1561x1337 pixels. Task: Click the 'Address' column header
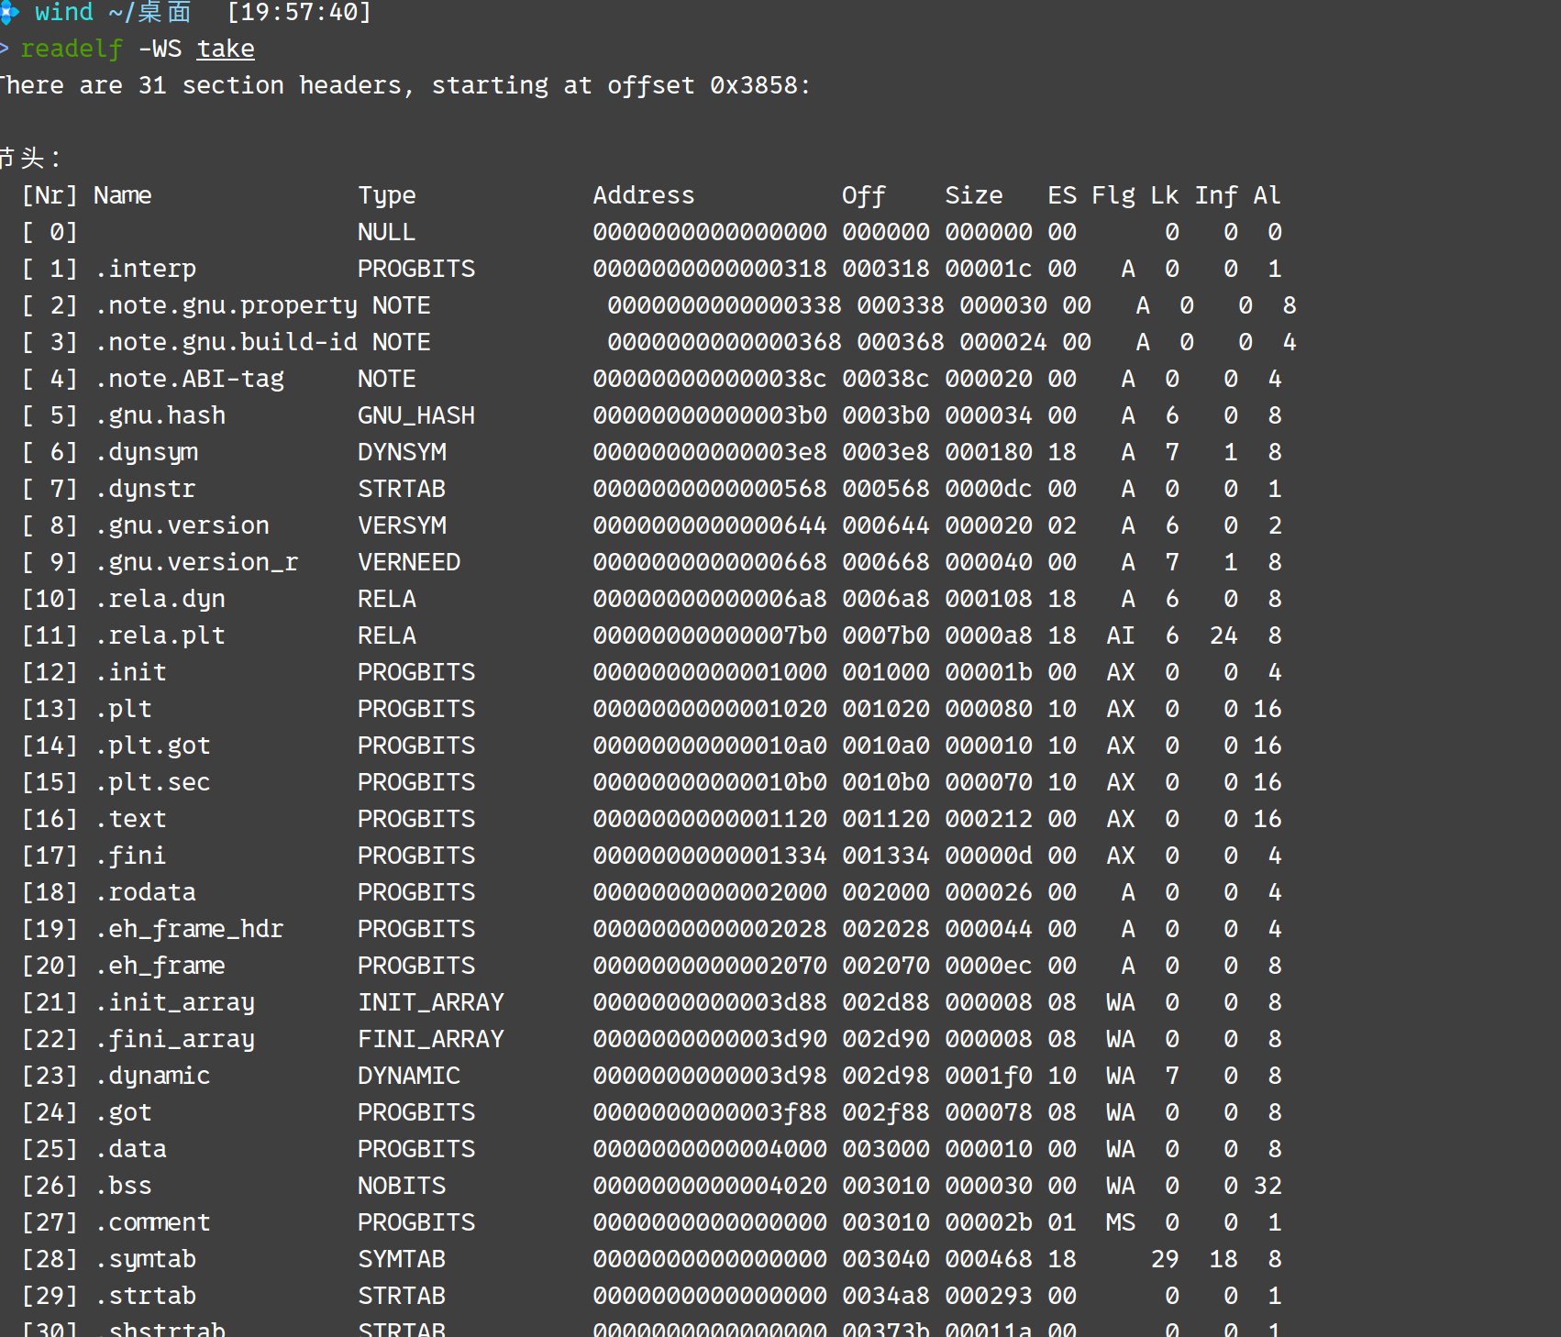[643, 195]
